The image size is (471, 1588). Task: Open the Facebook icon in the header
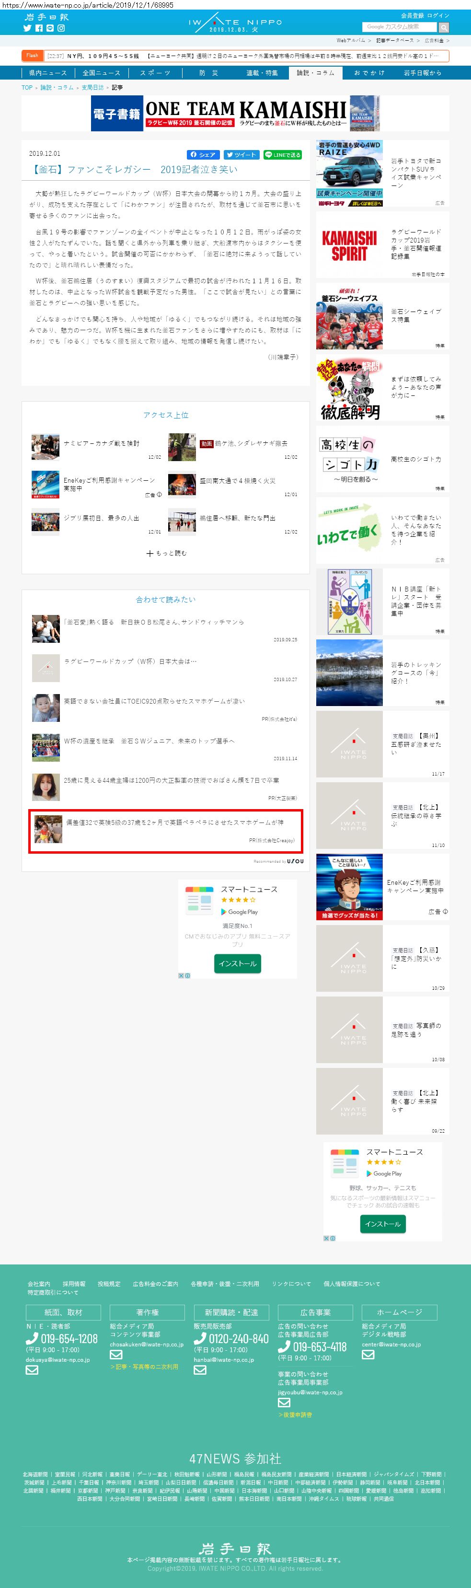(x=39, y=28)
